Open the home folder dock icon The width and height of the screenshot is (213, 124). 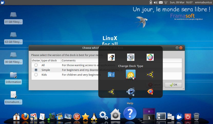[x=16, y=117]
